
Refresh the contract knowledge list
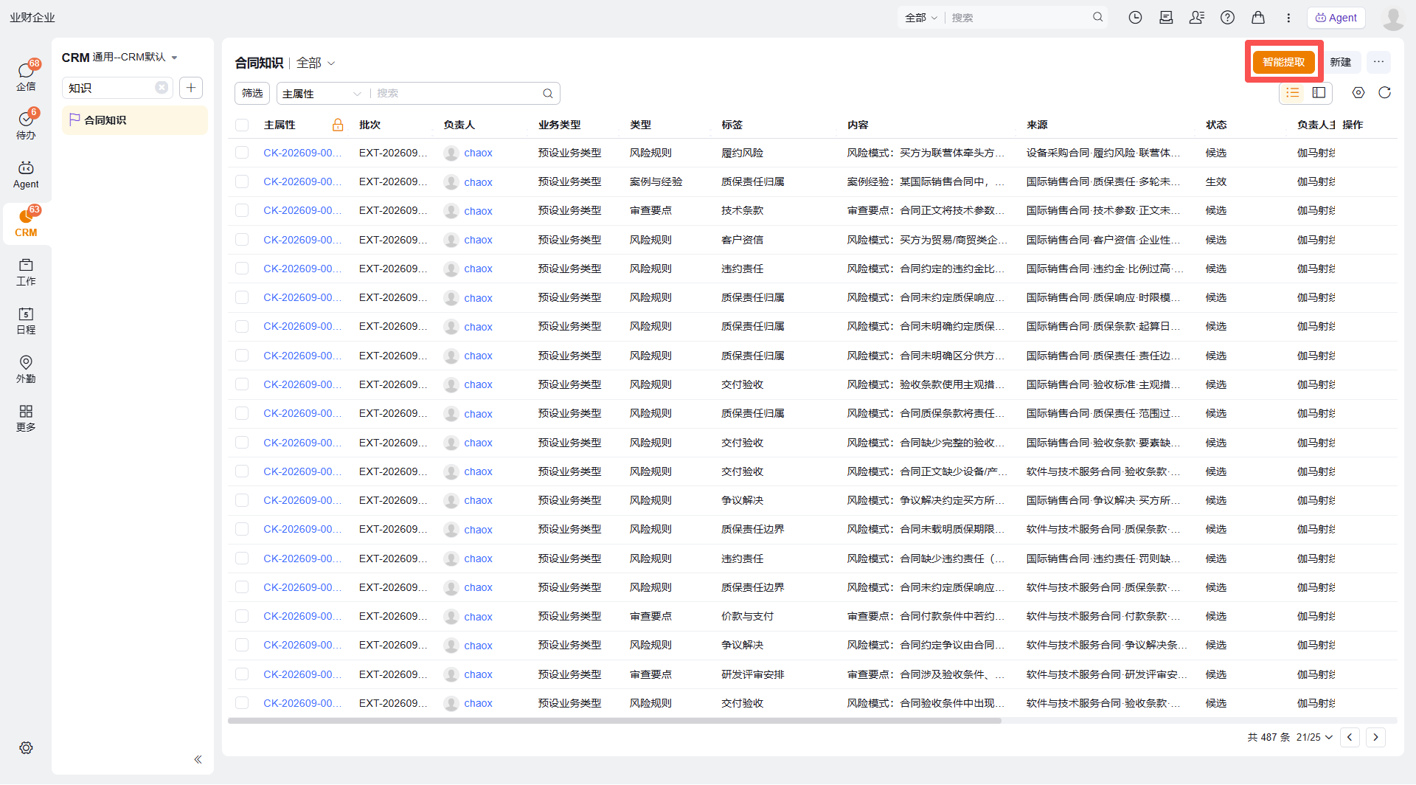tap(1384, 92)
